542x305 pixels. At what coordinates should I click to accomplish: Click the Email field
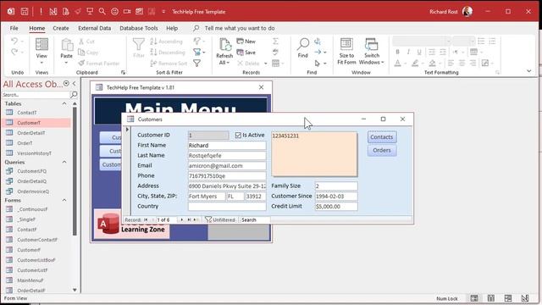point(227,166)
